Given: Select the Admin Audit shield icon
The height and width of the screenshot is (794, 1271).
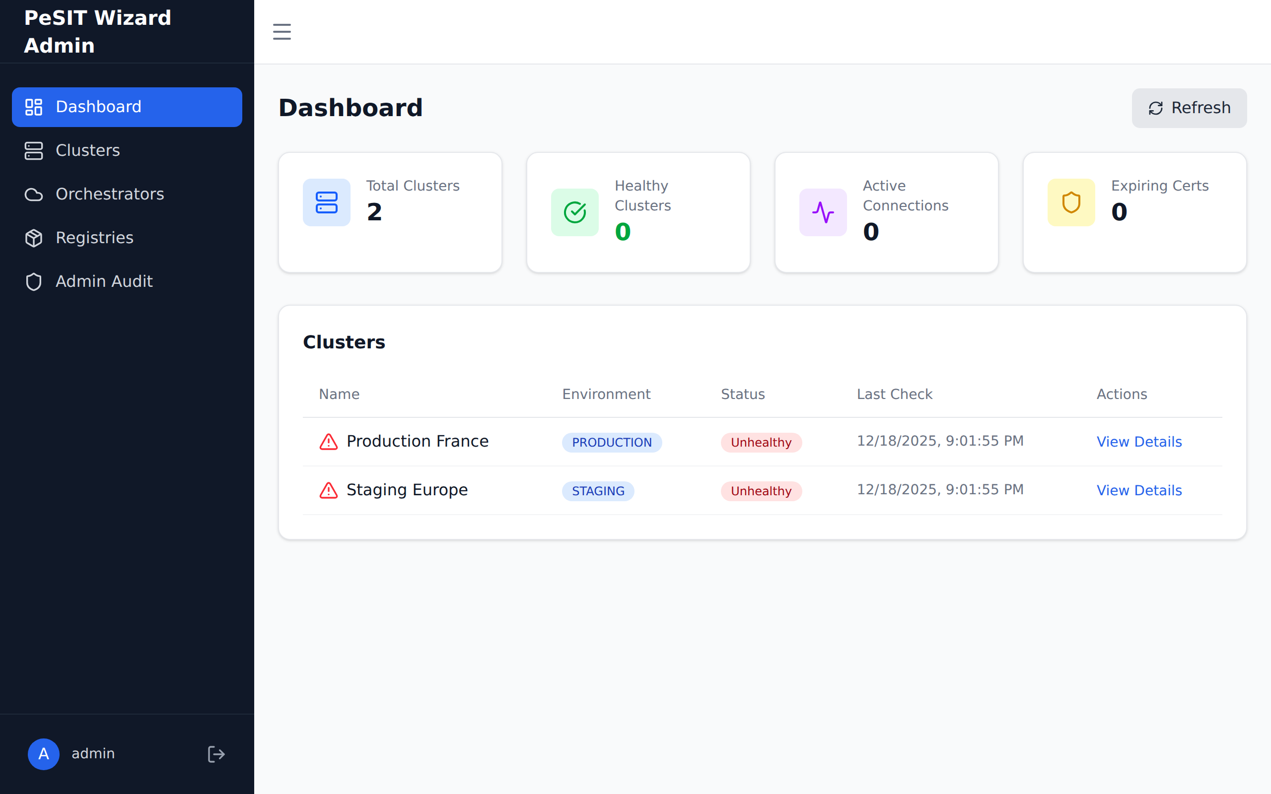Looking at the screenshot, I should [x=34, y=281].
